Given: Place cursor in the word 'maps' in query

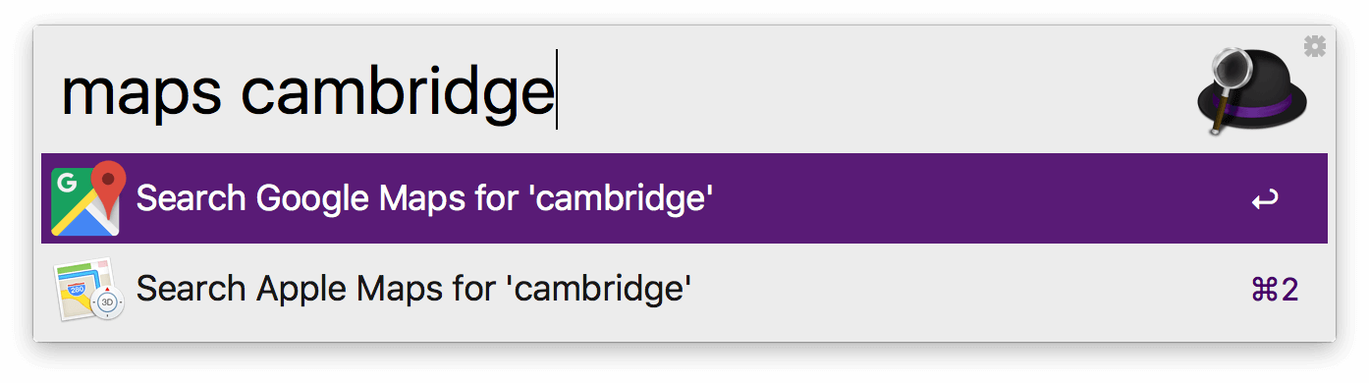Looking at the screenshot, I should [139, 95].
